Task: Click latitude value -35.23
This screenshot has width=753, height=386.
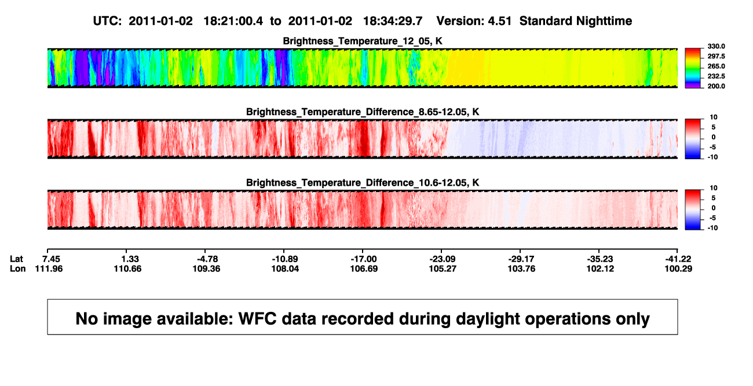Action: point(600,259)
